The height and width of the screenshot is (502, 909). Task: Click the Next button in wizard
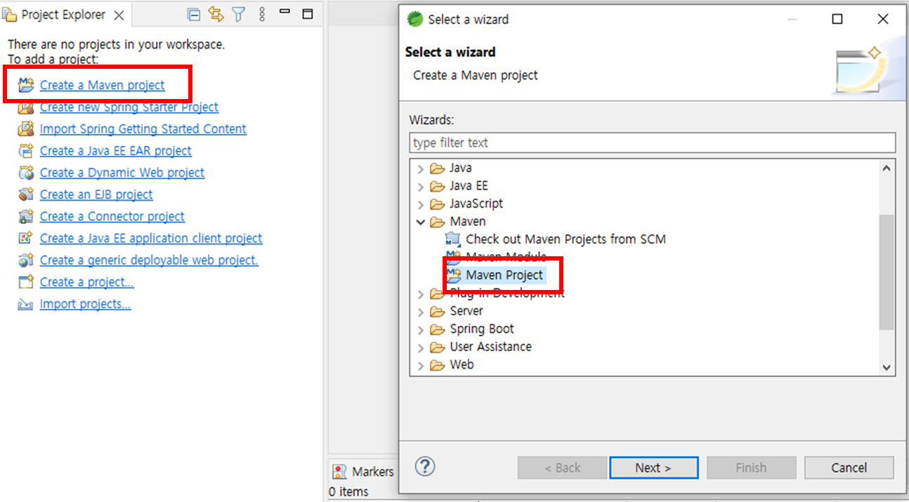[x=654, y=468]
